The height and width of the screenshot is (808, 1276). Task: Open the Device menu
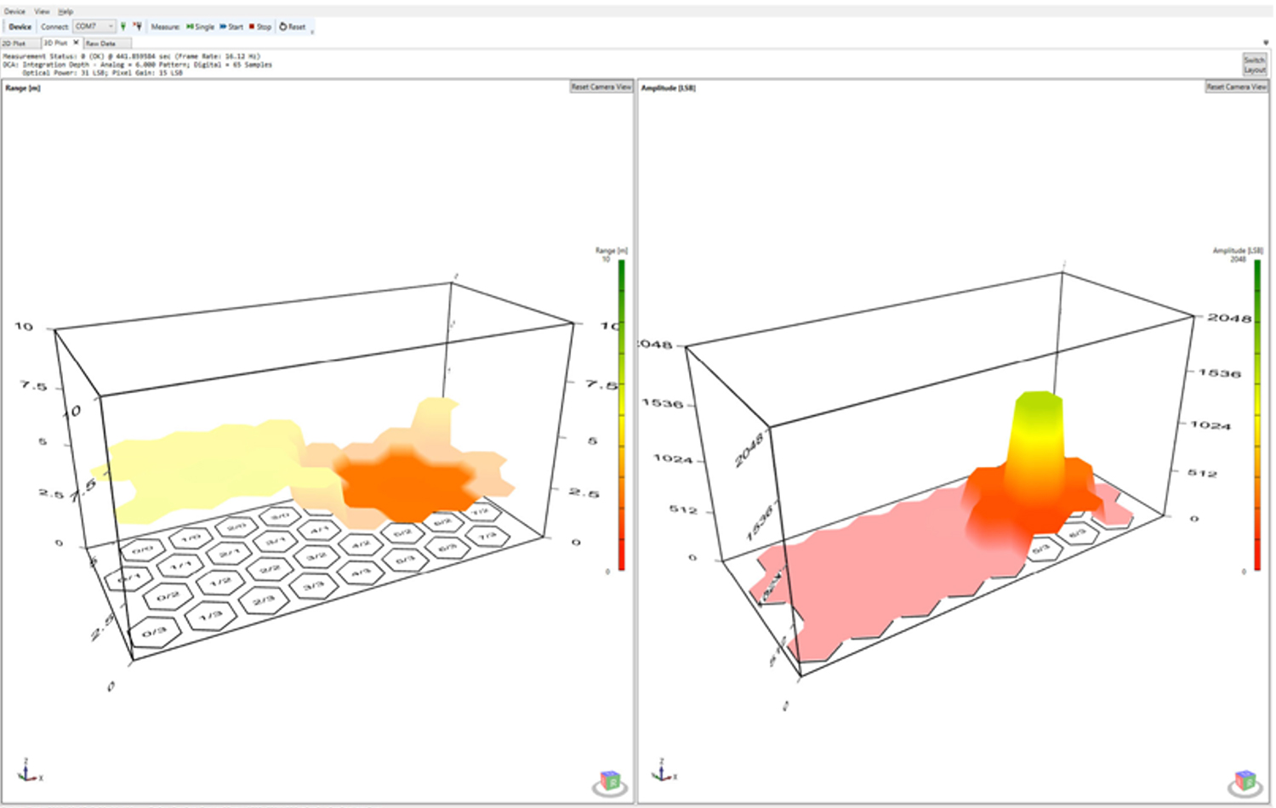coord(14,11)
